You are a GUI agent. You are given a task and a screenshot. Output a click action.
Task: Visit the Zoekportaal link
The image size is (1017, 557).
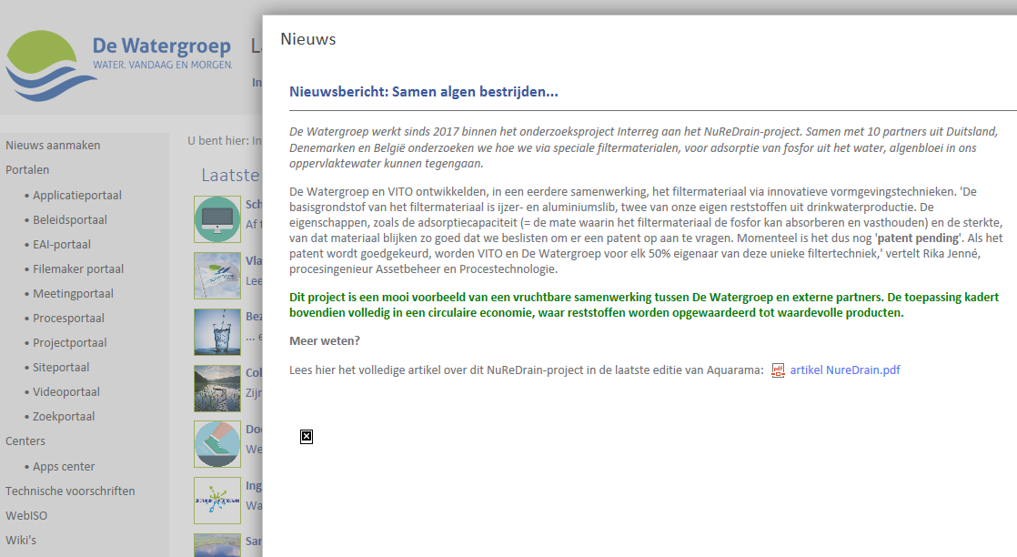coord(64,418)
